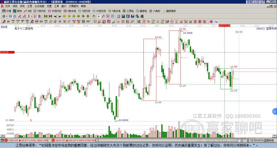Viewport: 277px width, 148px height.
Task: Select the hand pan tool
Action: [94, 16]
